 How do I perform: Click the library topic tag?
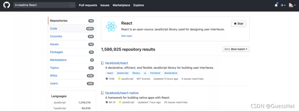(x=136, y=73)
